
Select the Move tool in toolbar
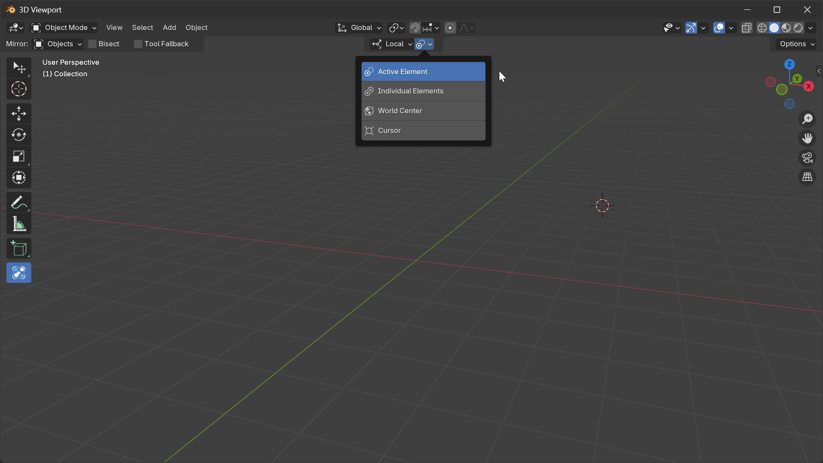click(18, 113)
